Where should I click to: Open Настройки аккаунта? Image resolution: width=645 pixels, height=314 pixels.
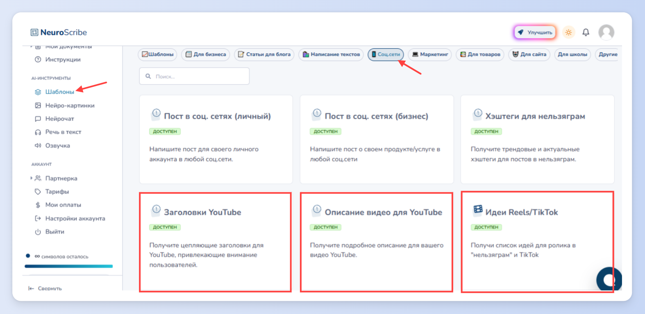(75, 218)
